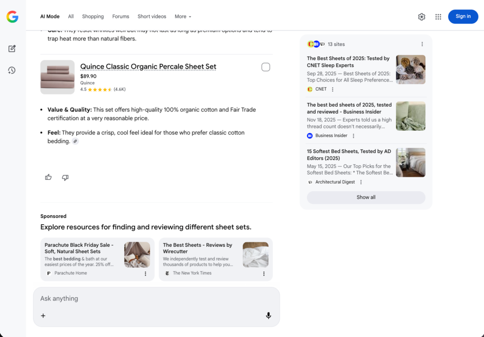Open The Best Sheets Wirecutter ad
Screen dimensions: 484x337
pos(198,248)
